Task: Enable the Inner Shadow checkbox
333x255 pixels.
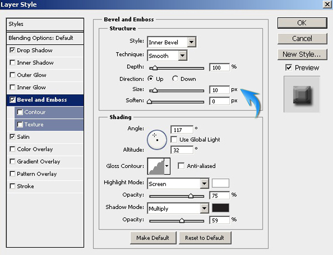Action: tap(13, 63)
